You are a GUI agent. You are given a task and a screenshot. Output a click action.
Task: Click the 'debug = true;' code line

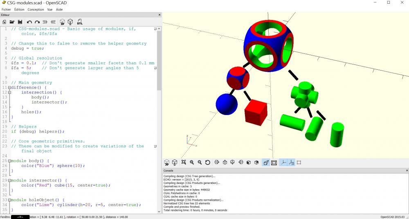[27, 49]
